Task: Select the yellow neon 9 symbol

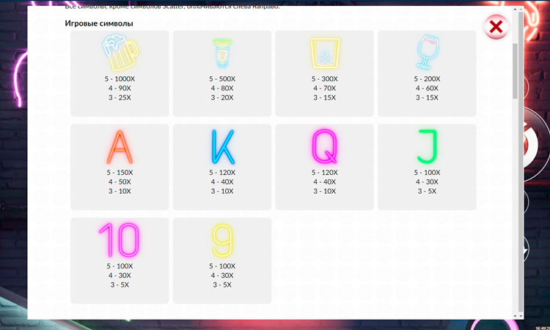Action: coord(221,240)
